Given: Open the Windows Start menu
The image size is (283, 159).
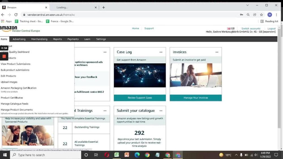Looking at the screenshot, I should [x=5, y=155].
